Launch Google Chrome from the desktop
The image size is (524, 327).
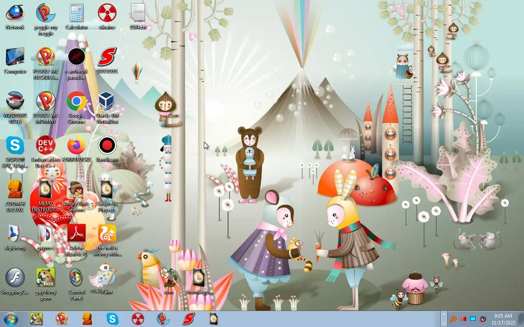pyautogui.click(x=77, y=108)
